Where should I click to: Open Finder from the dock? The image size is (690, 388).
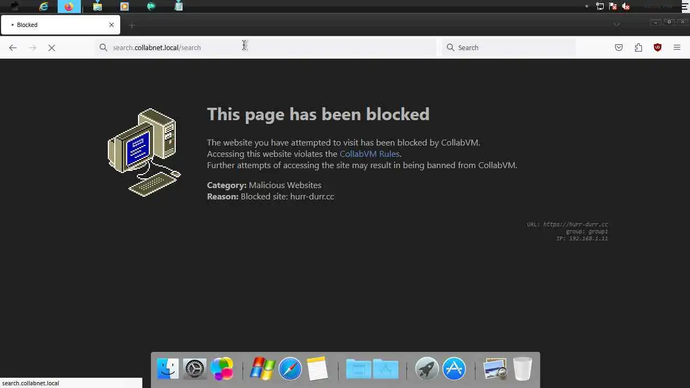point(168,369)
